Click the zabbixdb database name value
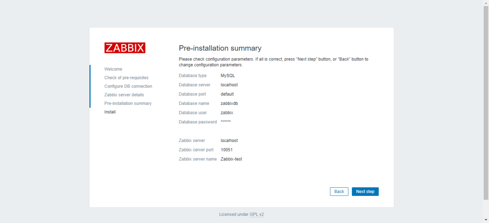 (229, 103)
